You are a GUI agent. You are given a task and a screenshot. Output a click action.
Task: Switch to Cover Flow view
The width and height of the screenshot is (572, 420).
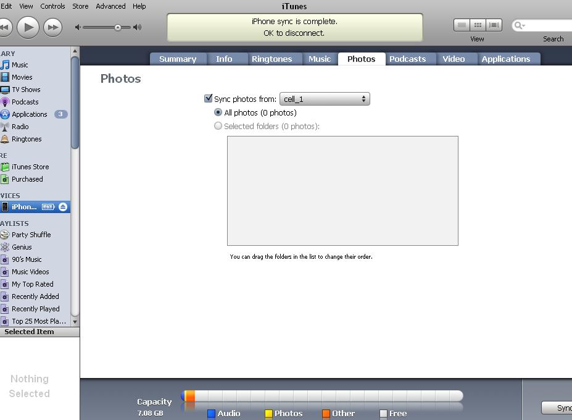(494, 25)
